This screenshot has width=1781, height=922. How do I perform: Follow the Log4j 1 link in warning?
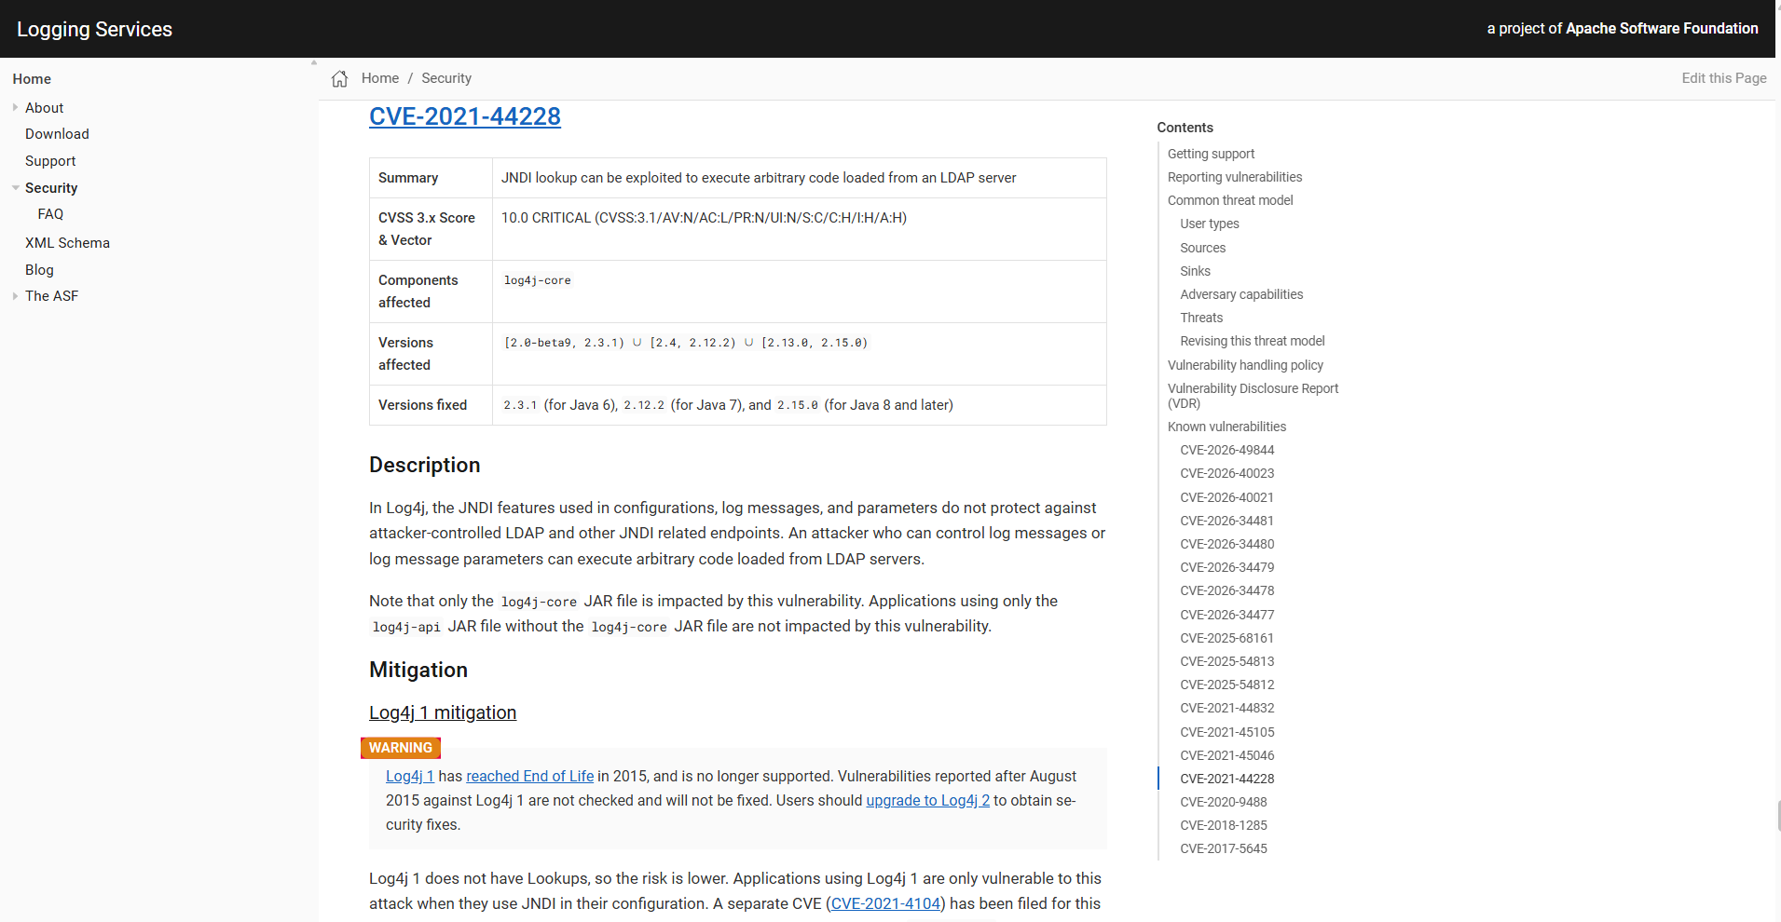(x=410, y=776)
